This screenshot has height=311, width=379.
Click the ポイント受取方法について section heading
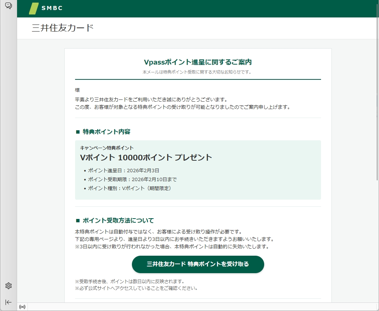point(118,220)
